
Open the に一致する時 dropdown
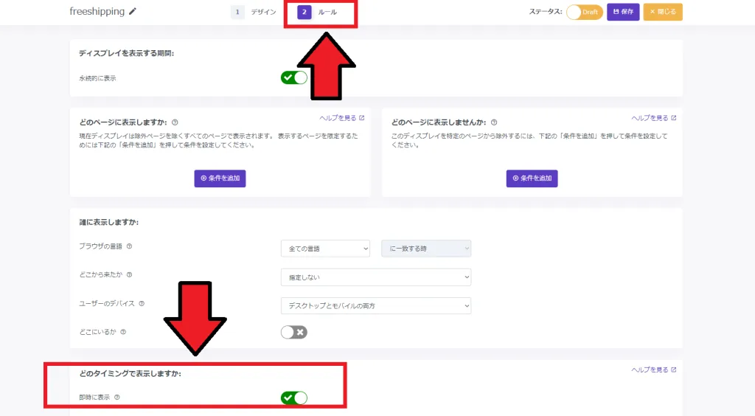click(426, 249)
